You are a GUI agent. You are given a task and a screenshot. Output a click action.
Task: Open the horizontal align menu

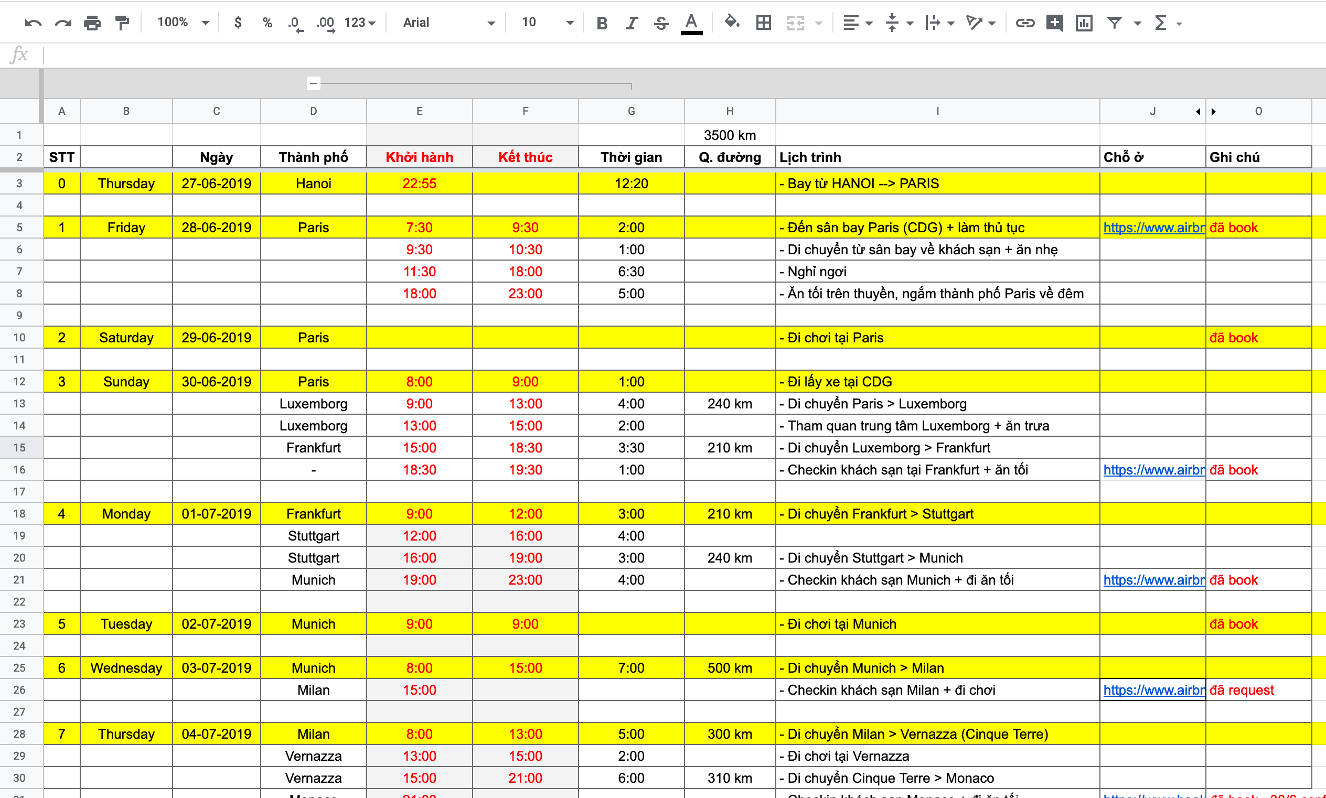(x=857, y=23)
